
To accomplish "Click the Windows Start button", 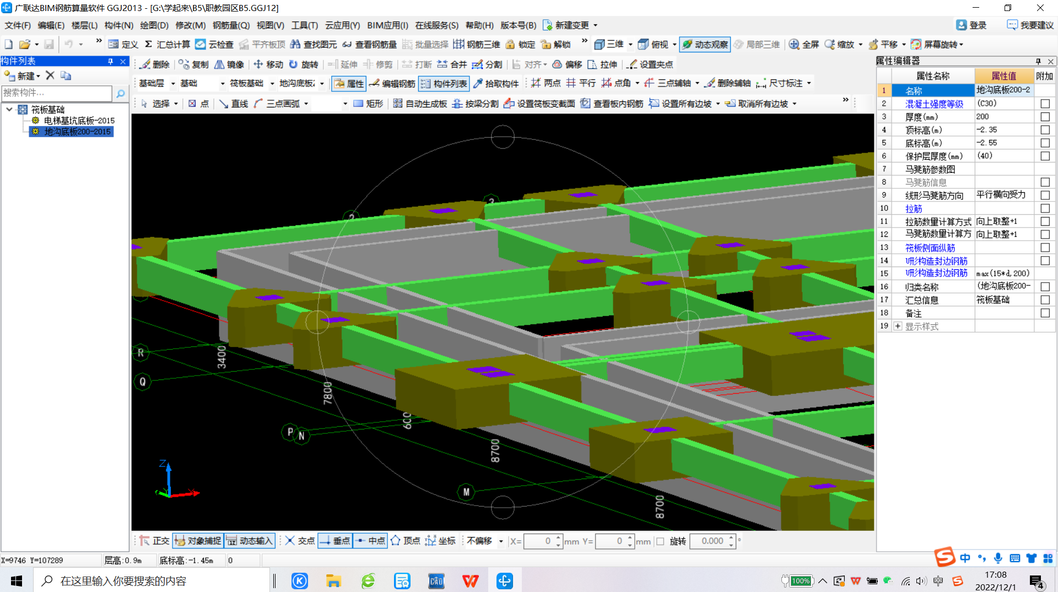I will point(17,580).
